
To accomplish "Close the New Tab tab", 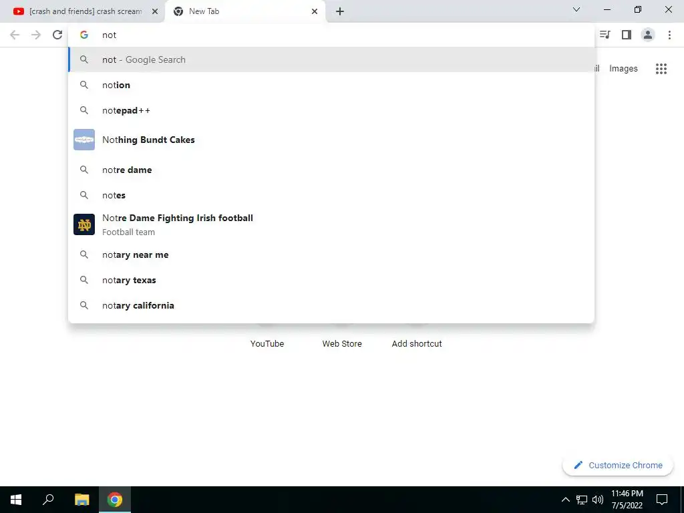I will pos(315,11).
